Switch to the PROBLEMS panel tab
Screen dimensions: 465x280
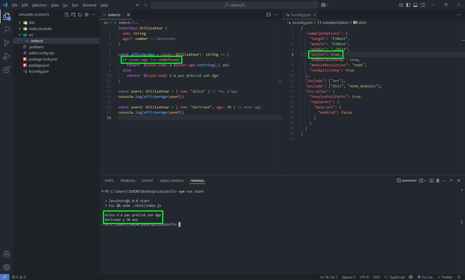[x=128, y=181]
